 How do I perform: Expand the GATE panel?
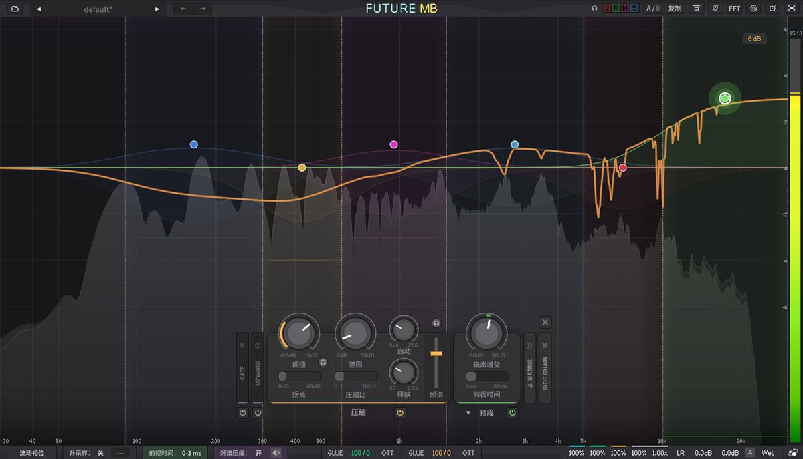pos(242,368)
